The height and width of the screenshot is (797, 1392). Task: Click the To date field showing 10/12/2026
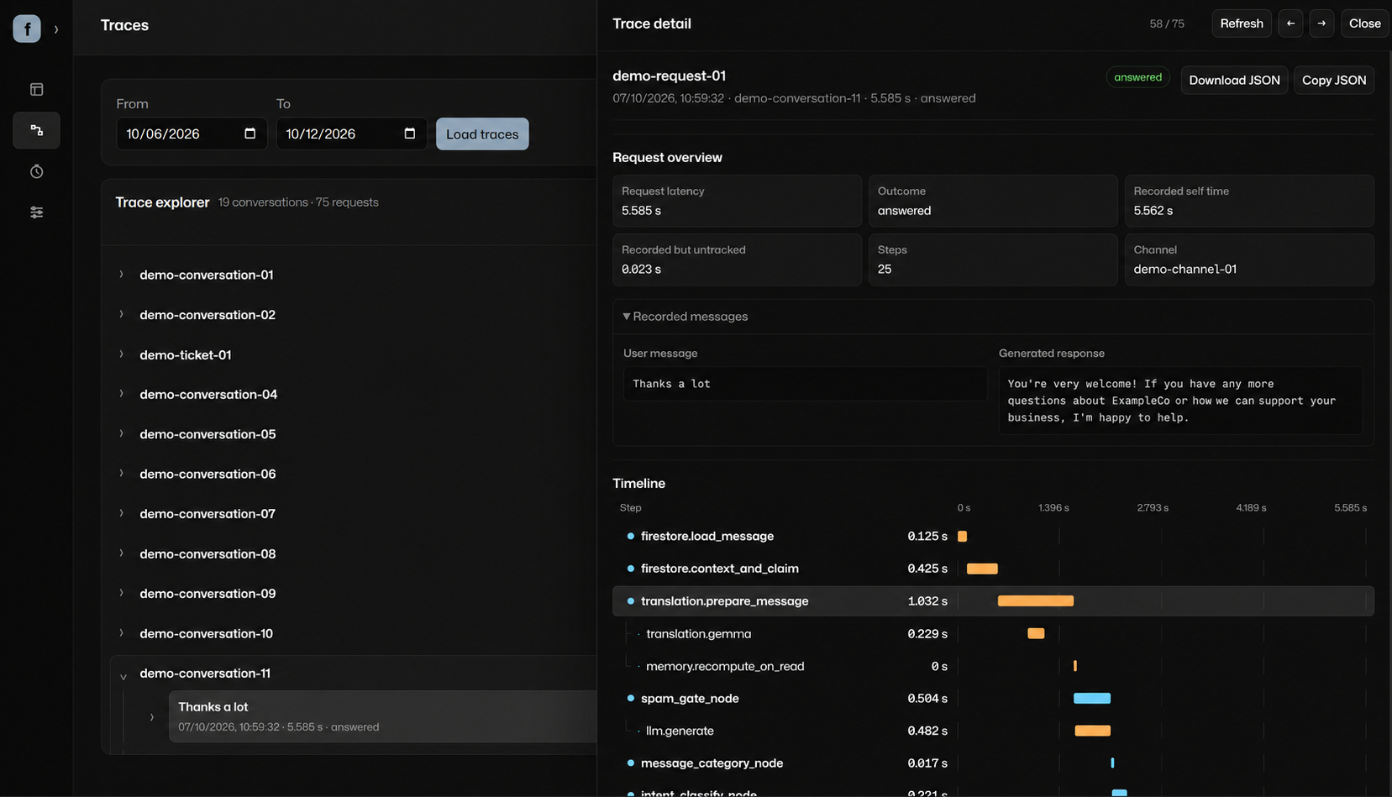[351, 134]
